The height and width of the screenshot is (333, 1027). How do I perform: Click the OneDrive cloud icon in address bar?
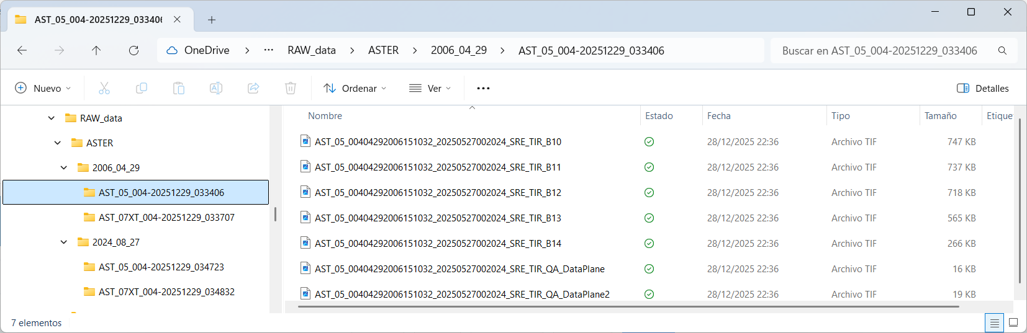pos(172,50)
